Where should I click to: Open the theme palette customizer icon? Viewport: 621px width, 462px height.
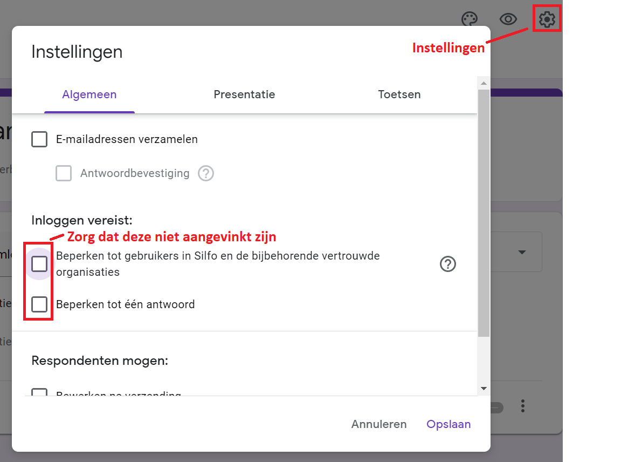[x=470, y=19]
